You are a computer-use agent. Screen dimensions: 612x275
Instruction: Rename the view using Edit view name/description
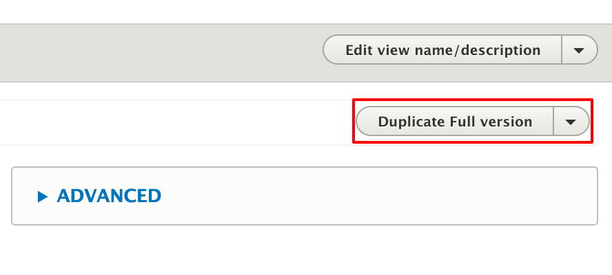tap(442, 50)
